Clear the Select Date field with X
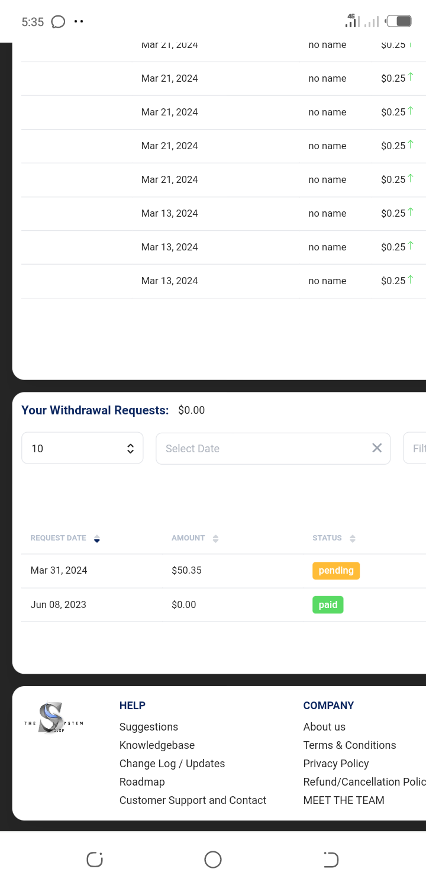Image resolution: width=426 pixels, height=888 pixels. [376, 448]
